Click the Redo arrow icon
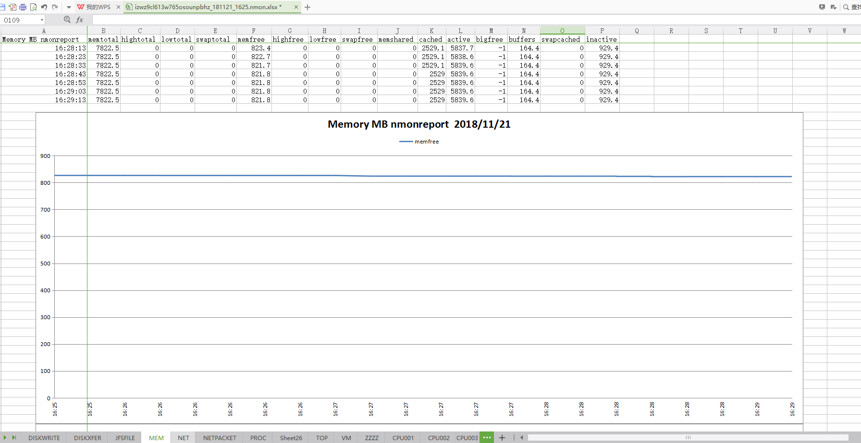Viewport: 861px width, 443px height. 55,7
